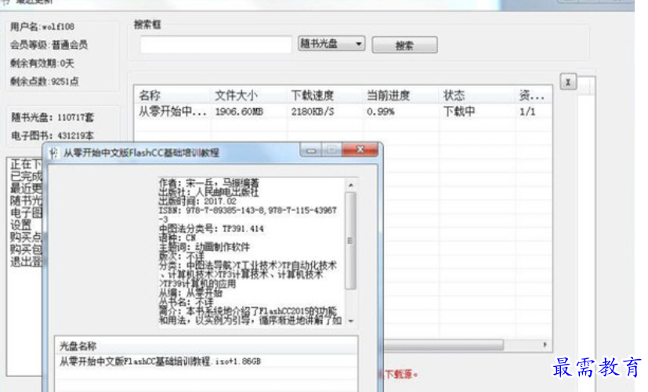
Task: Click the 用户名: wolf108 label
Action: [42, 27]
